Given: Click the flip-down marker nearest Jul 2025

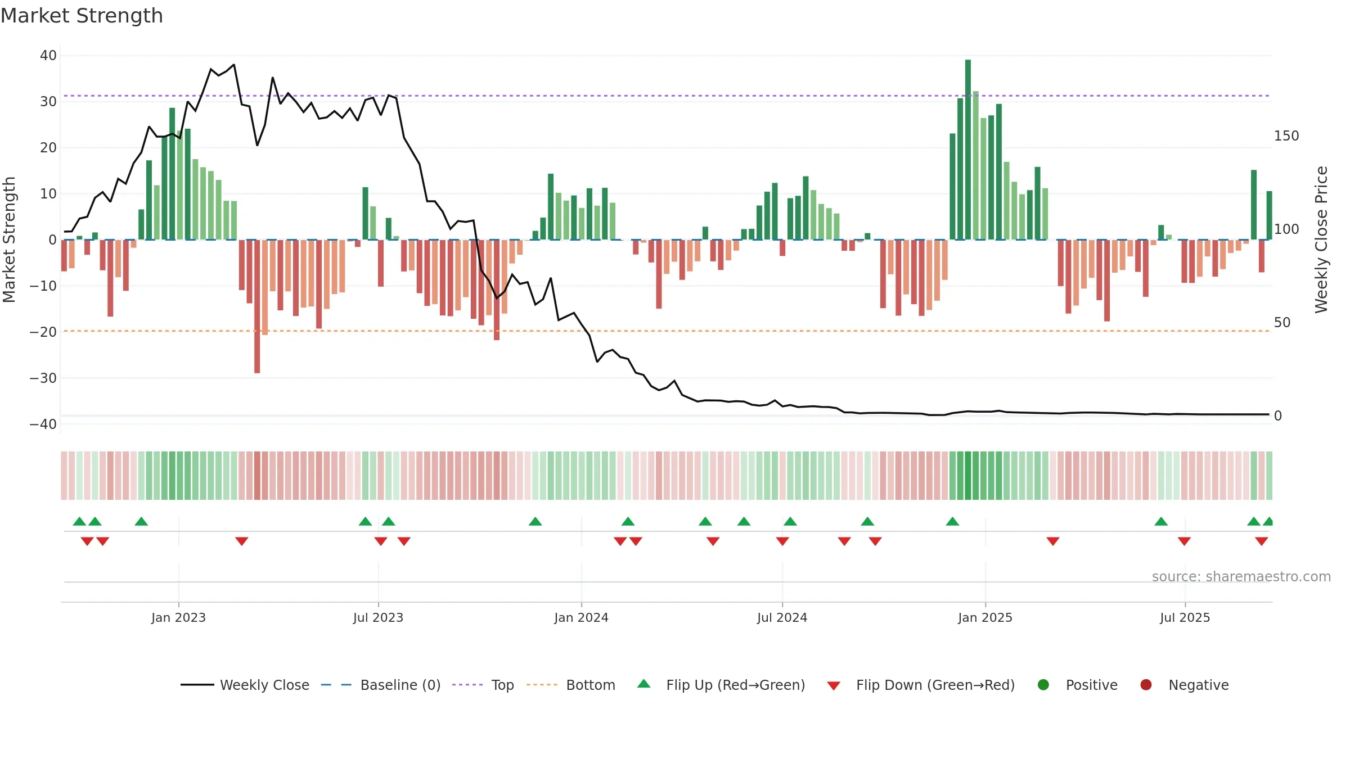Looking at the screenshot, I should (1184, 541).
